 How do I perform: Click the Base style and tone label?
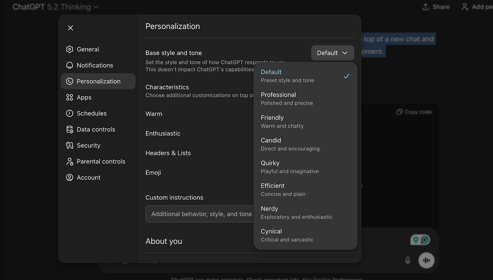click(174, 53)
